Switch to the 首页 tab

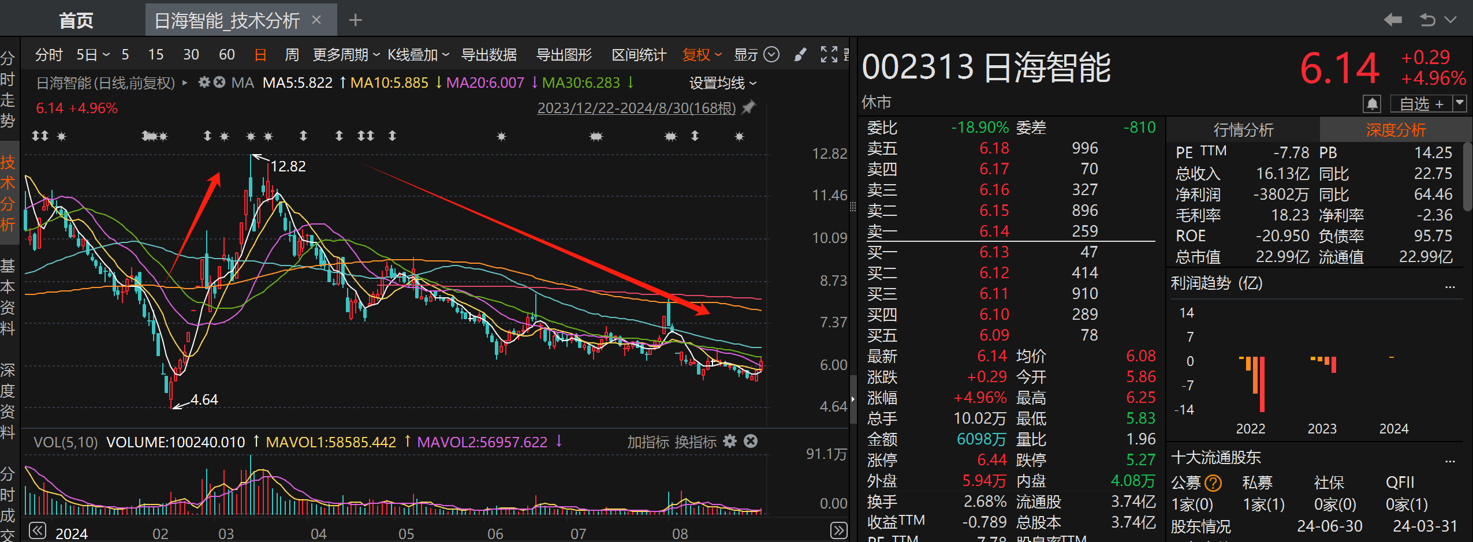point(76,21)
